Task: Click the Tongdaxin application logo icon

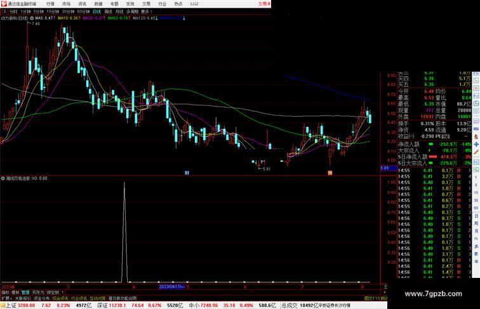Action: (4, 4)
